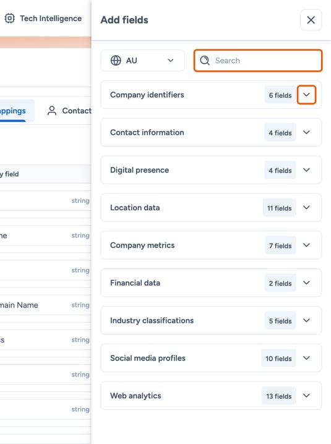Click the 11 fields badge

point(280,208)
